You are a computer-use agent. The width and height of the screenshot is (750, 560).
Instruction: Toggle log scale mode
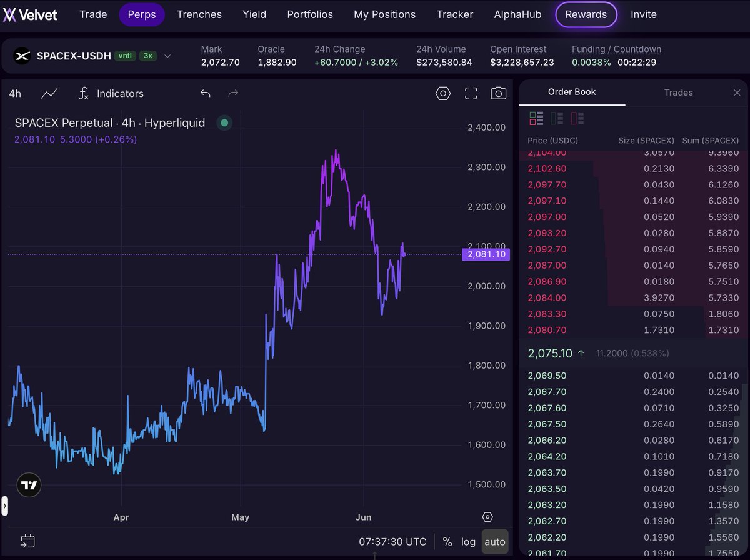pyautogui.click(x=468, y=541)
